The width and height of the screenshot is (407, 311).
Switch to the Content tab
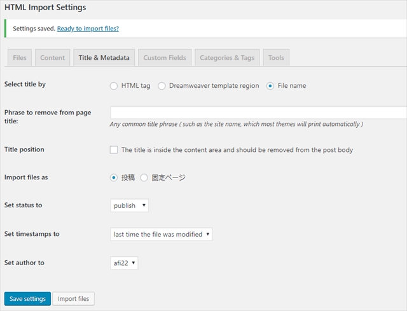52,58
